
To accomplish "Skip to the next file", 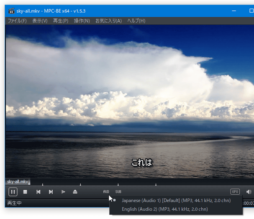I will [x=51, y=192].
